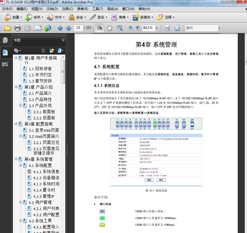This screenshot has height=233, width=247.
Task: Open the 注释(C) menu
Action: click(67, 9)
